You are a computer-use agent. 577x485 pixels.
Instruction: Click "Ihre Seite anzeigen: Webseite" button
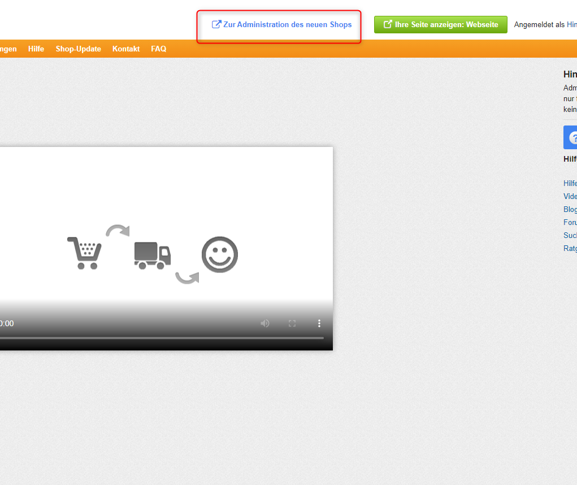(440, 24)
